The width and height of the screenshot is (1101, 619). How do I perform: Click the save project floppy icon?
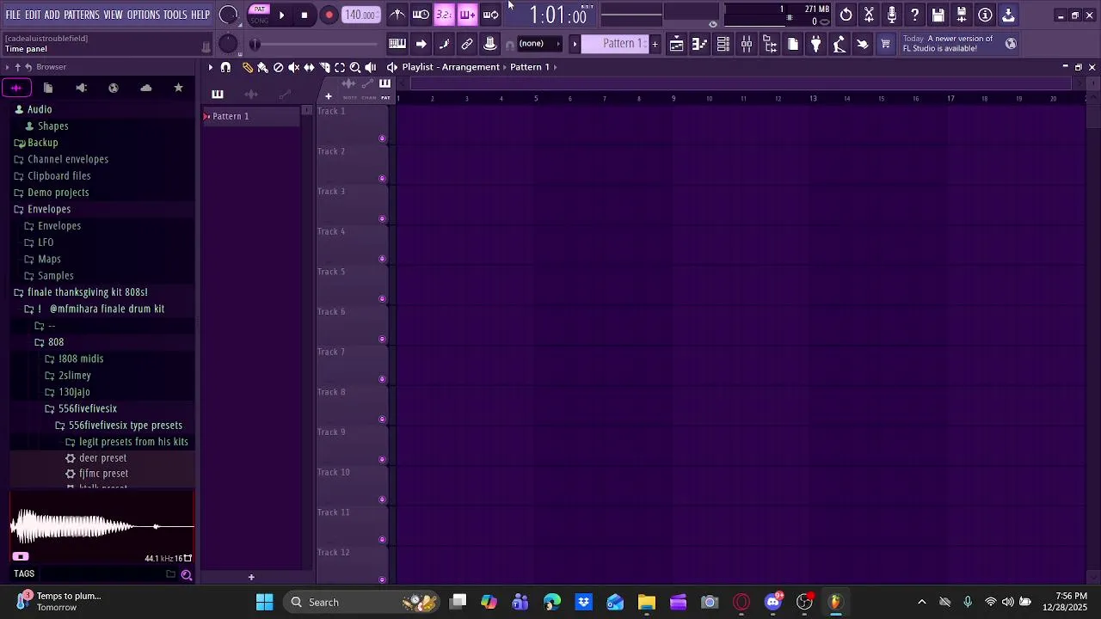(x=938, y=15)
